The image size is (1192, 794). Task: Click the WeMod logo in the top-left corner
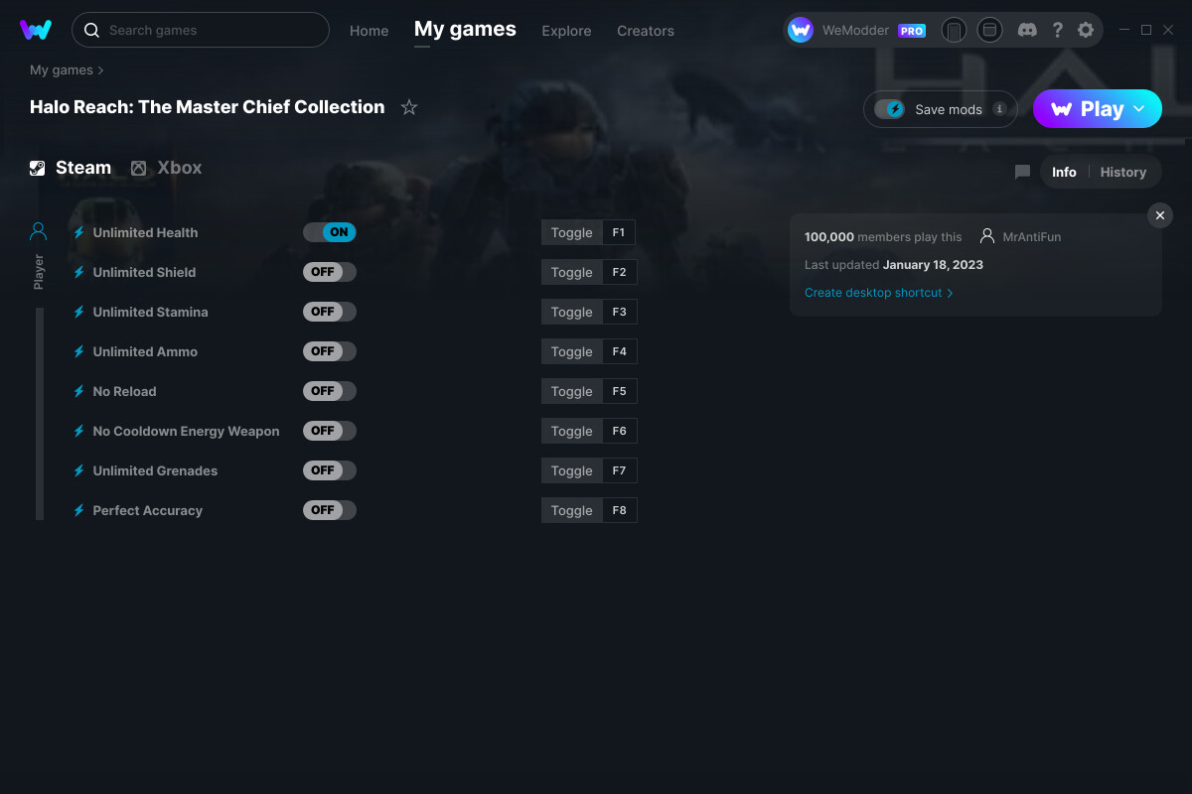[x=36, y=30]
